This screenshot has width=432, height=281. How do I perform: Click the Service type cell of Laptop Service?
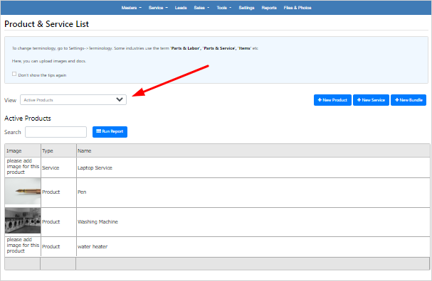[x=58, y=167]
